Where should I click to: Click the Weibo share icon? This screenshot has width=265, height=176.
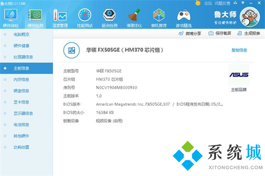click(x=181, y=33)
